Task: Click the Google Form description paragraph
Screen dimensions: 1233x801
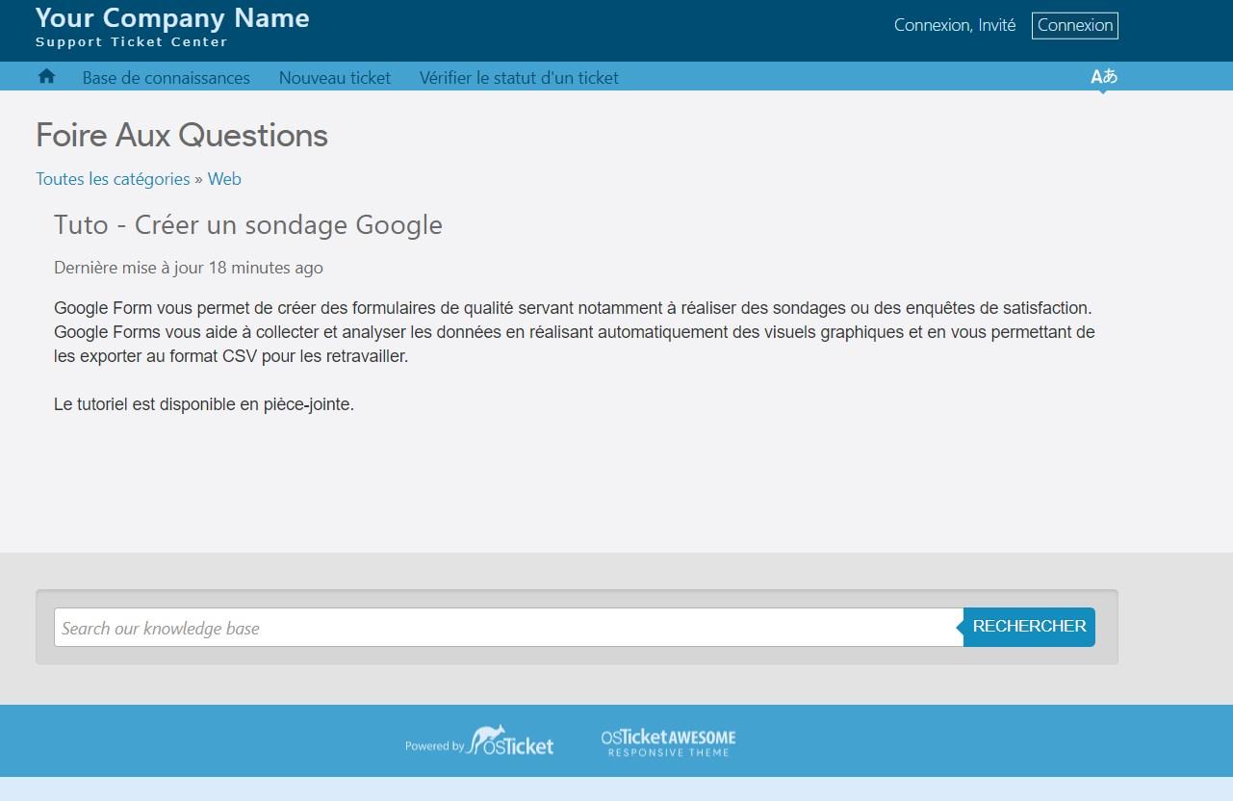Action: coord(574,332)
